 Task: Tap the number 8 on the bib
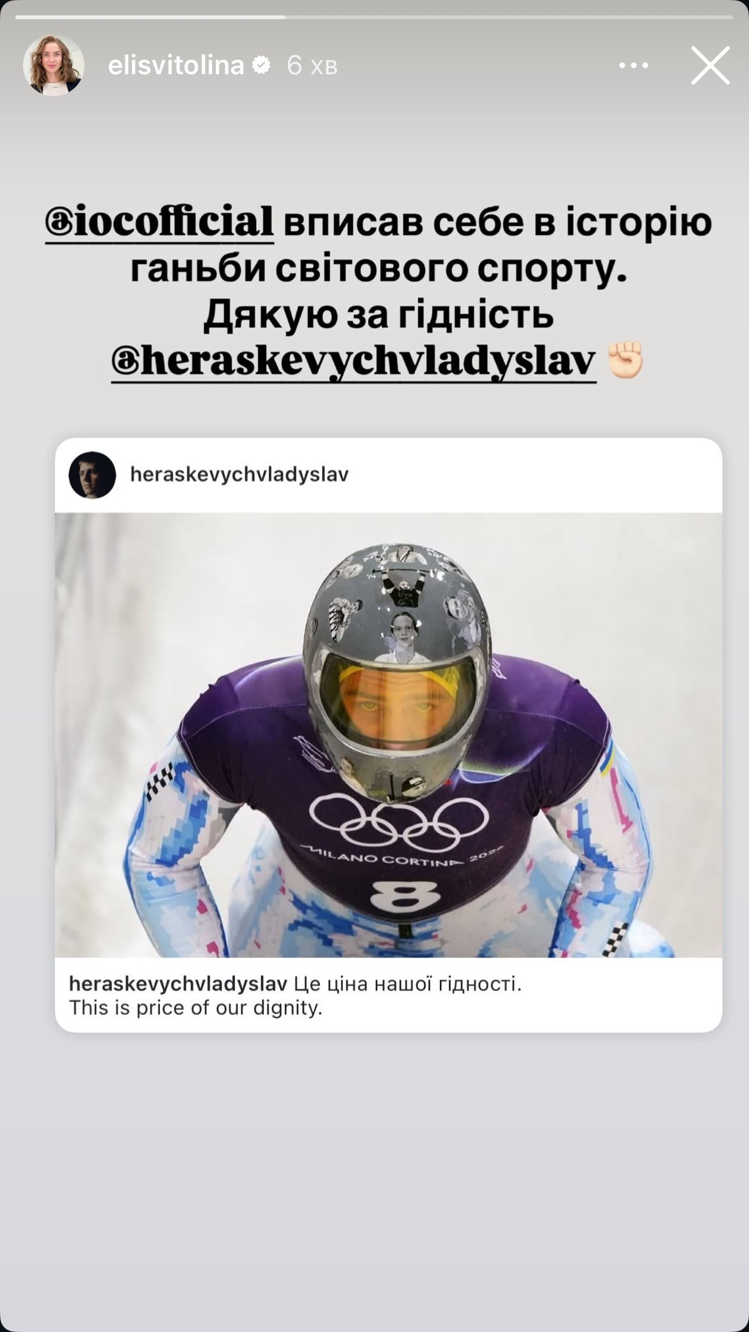[x=405, y=895]
